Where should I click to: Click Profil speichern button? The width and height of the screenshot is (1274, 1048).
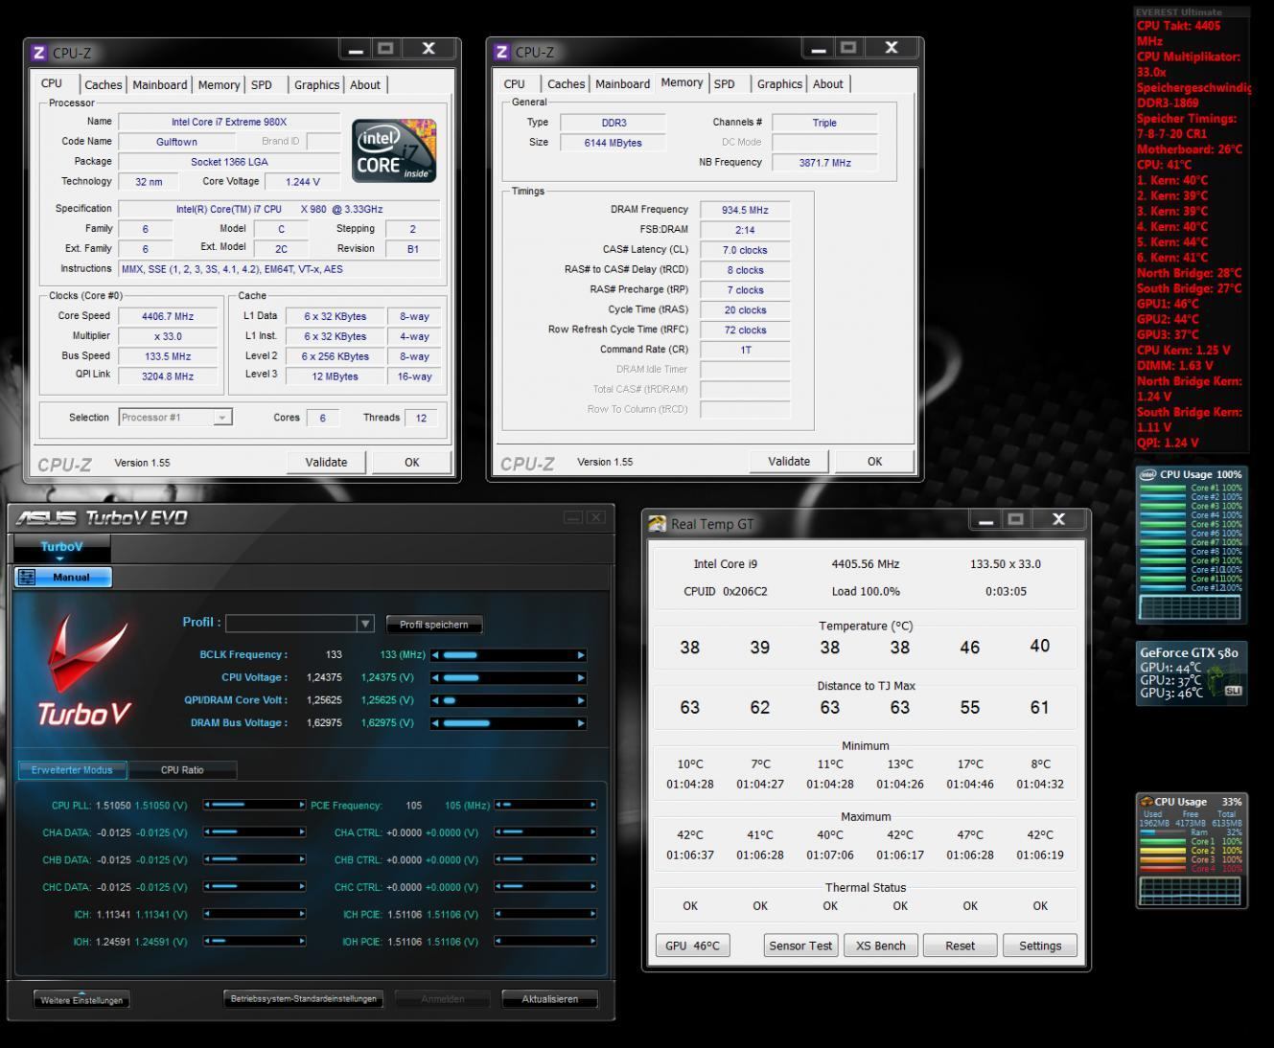coord(434,625)
